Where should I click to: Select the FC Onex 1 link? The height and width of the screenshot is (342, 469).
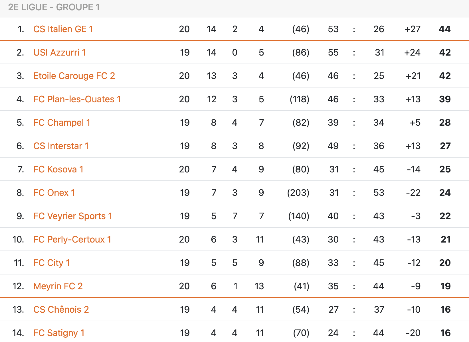tap(54, 193)
